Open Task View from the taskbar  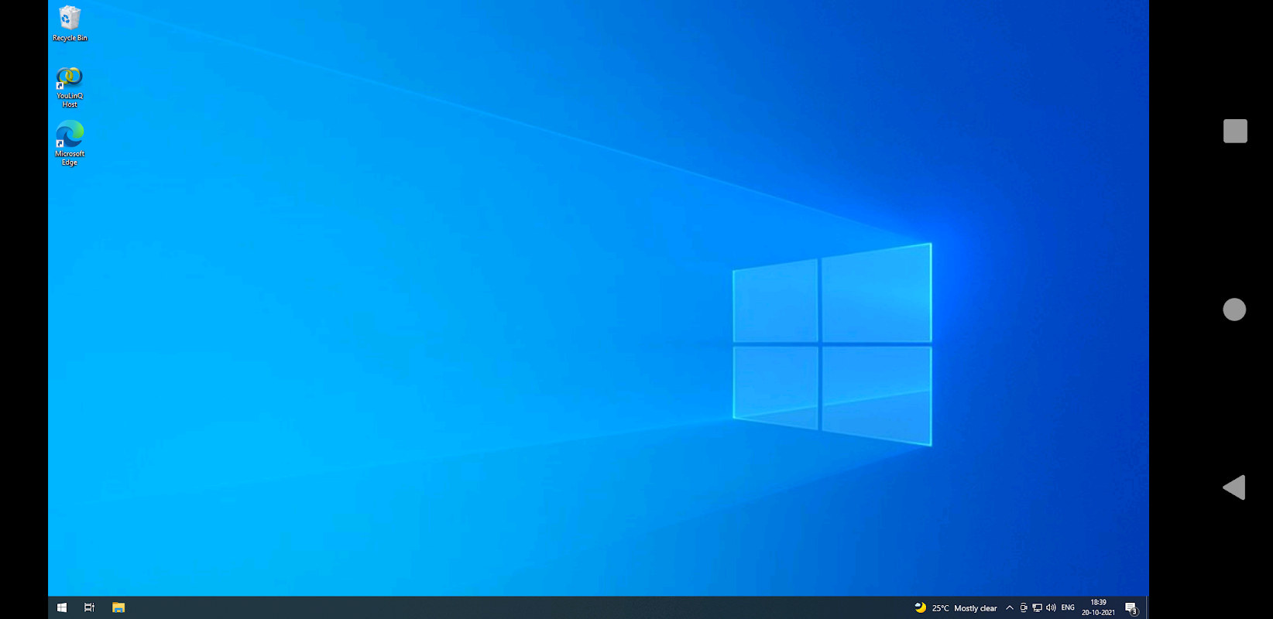[x=90, y=607]
